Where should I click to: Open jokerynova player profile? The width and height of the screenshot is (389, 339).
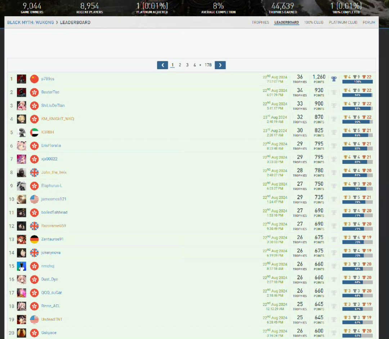click(51, 253)
